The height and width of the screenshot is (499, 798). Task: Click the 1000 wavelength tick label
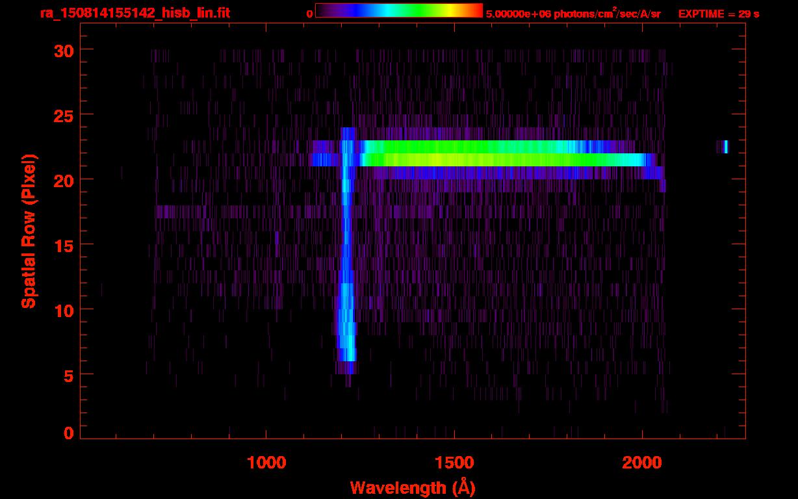[x=266, y=463]
